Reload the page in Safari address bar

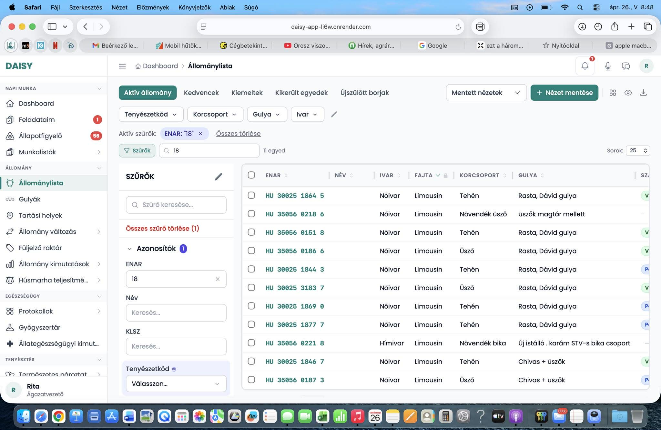(x=458, y=27)
